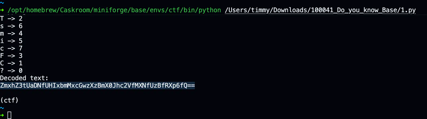The height and width of the screenshot is (119, 427).
Task: Click the 'i -> 5' mapping line
Action: coord(11,41)
